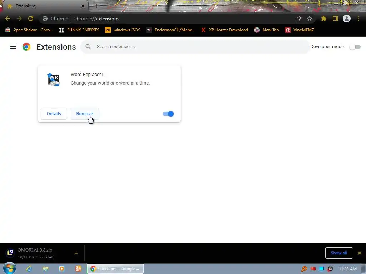This screenshot has height=274, width=366.
Task: Click the "Word Replacer II" extension name
Action: click(x=88, y=74)
